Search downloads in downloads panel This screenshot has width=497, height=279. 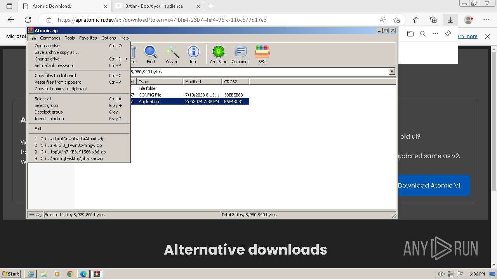[x=423, y=34]
